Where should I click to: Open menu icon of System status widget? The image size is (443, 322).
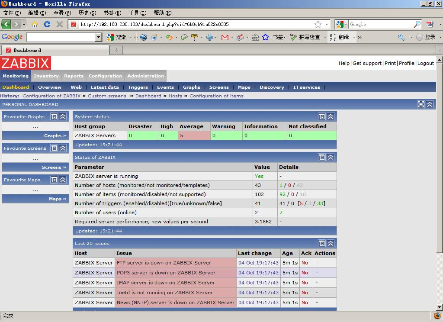tap(321, 116)
